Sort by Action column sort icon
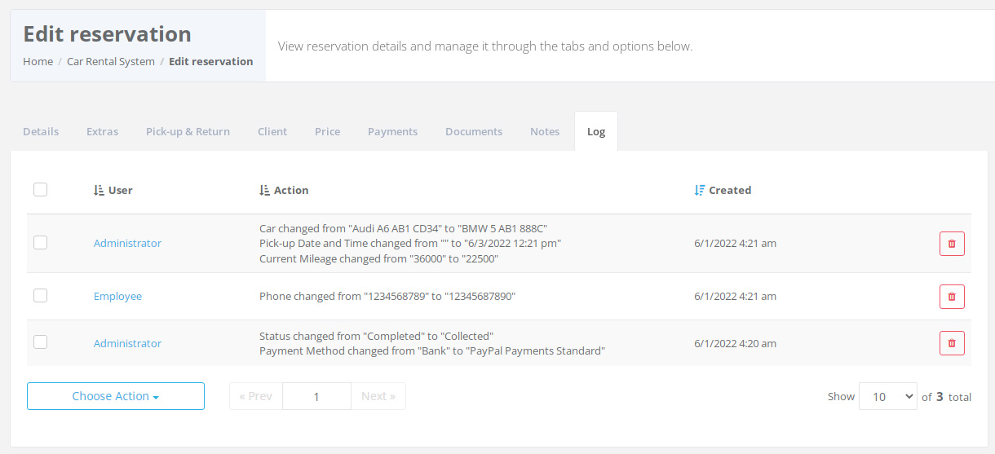 [x=264, y=190]
